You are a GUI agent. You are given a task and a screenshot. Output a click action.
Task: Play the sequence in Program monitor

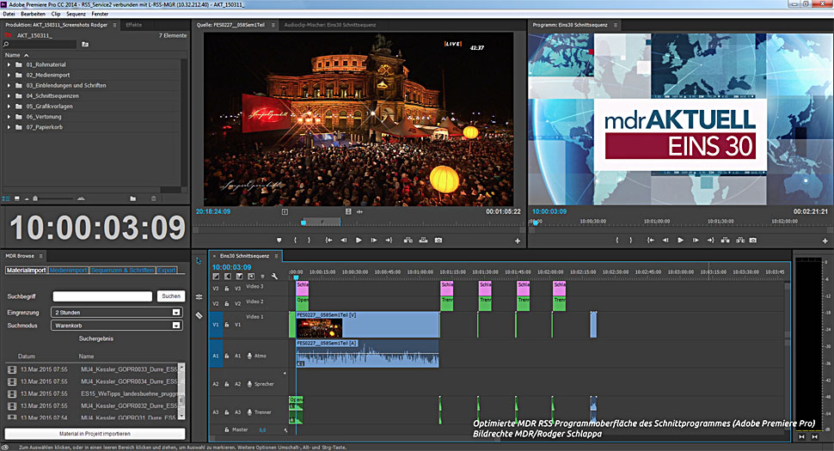[x=680, y=241]
